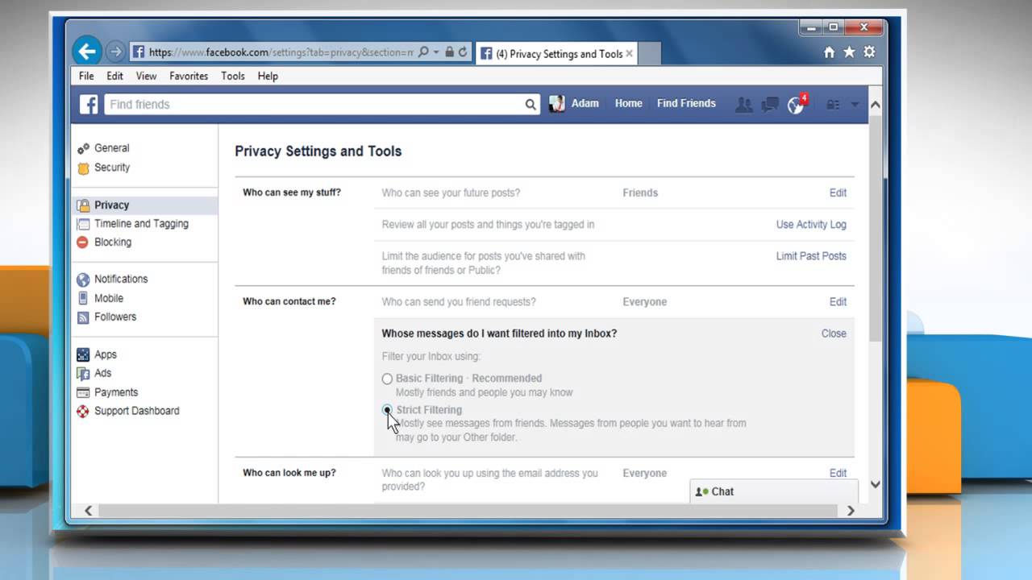Viewport: 1032px width, 580px height.
Task: Open the File menu
Action: 86,76
